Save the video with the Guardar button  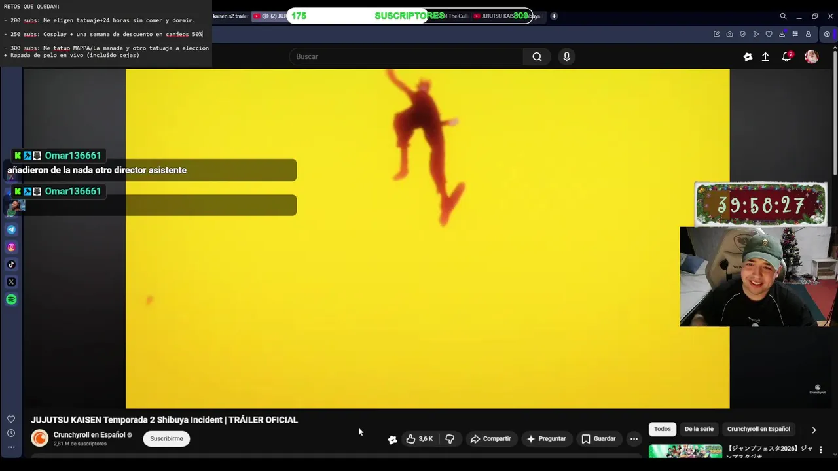(598, 439)
